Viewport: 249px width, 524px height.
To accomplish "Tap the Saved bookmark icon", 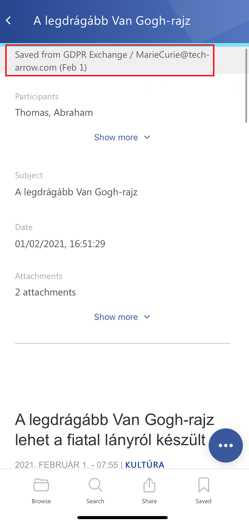I will 203,485.
